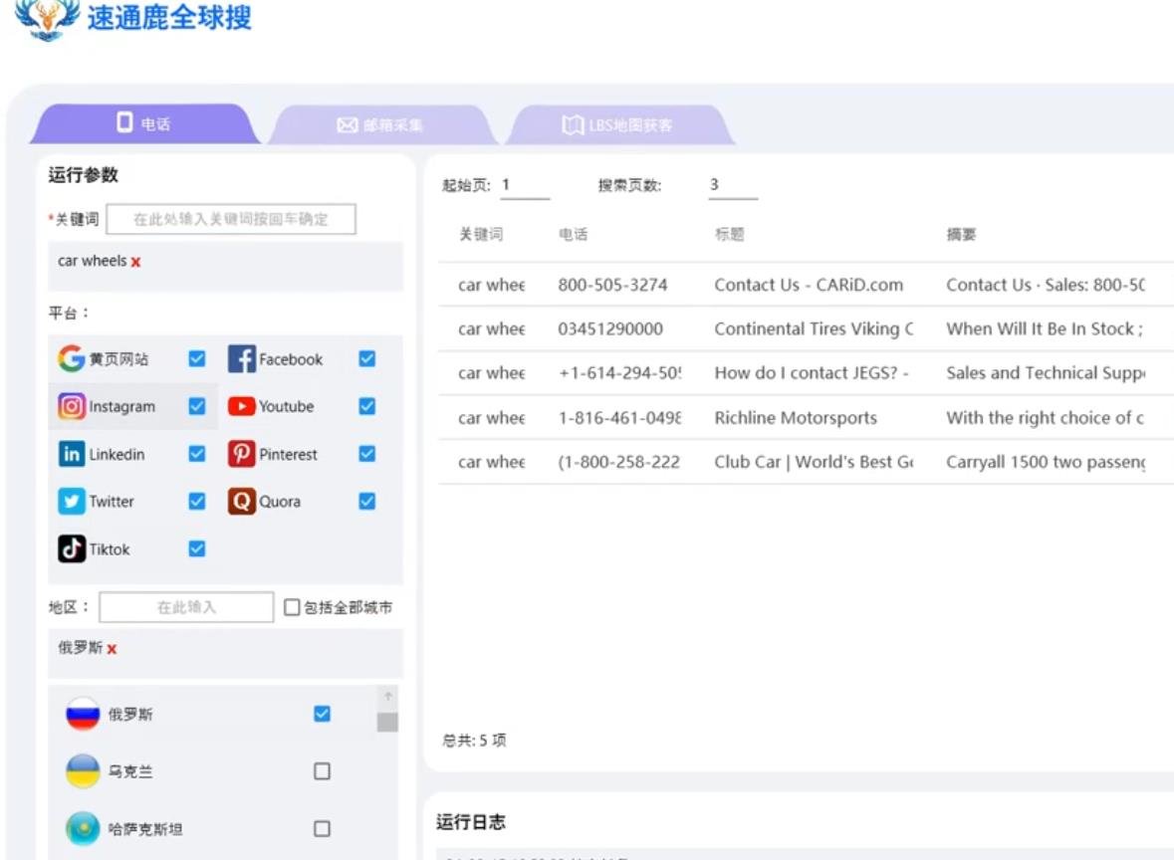Image resolution: width=1174 pixels, height=860 pixels.
Task: Select the 'When Will It Be In Stock' summary
Action: click(x=1045, y=328)
